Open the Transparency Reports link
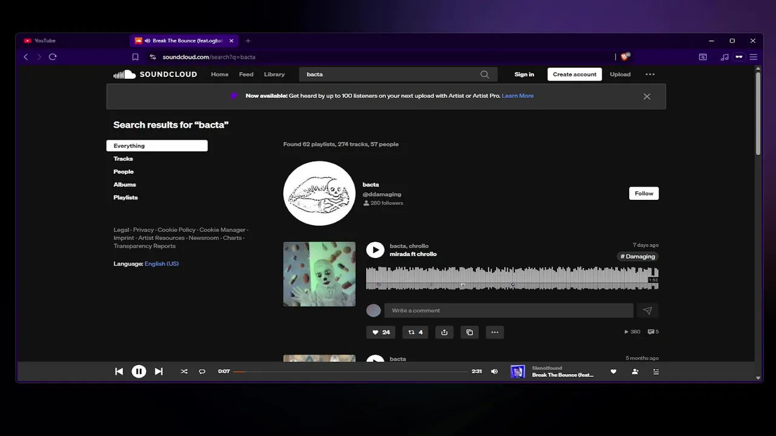The height and width of the screenshot is (436, 776). (144, 246)
